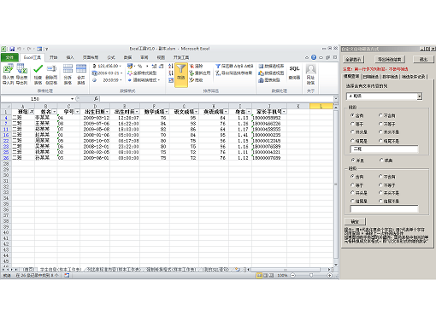The image size is (436, 333).
Task: Click the zoom slider in status bar
Action: click(x=311, y=276)
